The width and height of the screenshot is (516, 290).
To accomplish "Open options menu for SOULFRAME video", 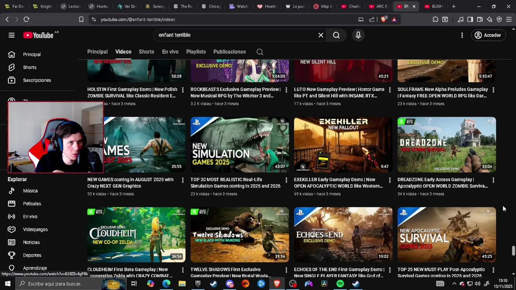I will [x=493, y=90].
